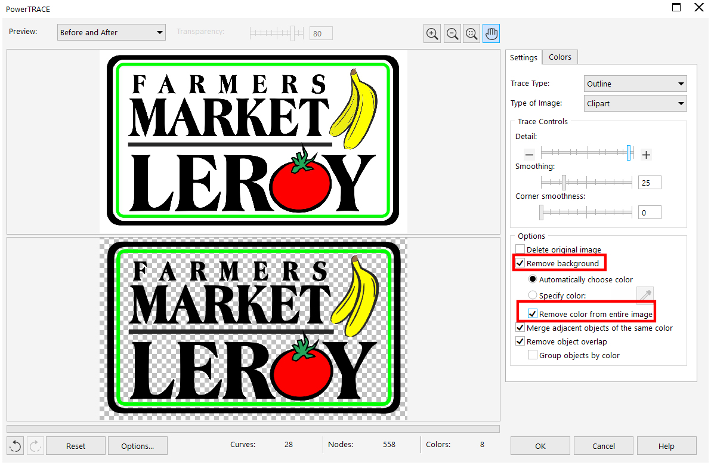Select the Zoom In tool
Viewport: 711px width, 465px height.
432,33
